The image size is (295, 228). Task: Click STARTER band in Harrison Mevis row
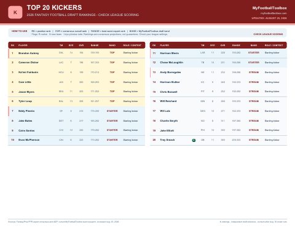(254, 53)
